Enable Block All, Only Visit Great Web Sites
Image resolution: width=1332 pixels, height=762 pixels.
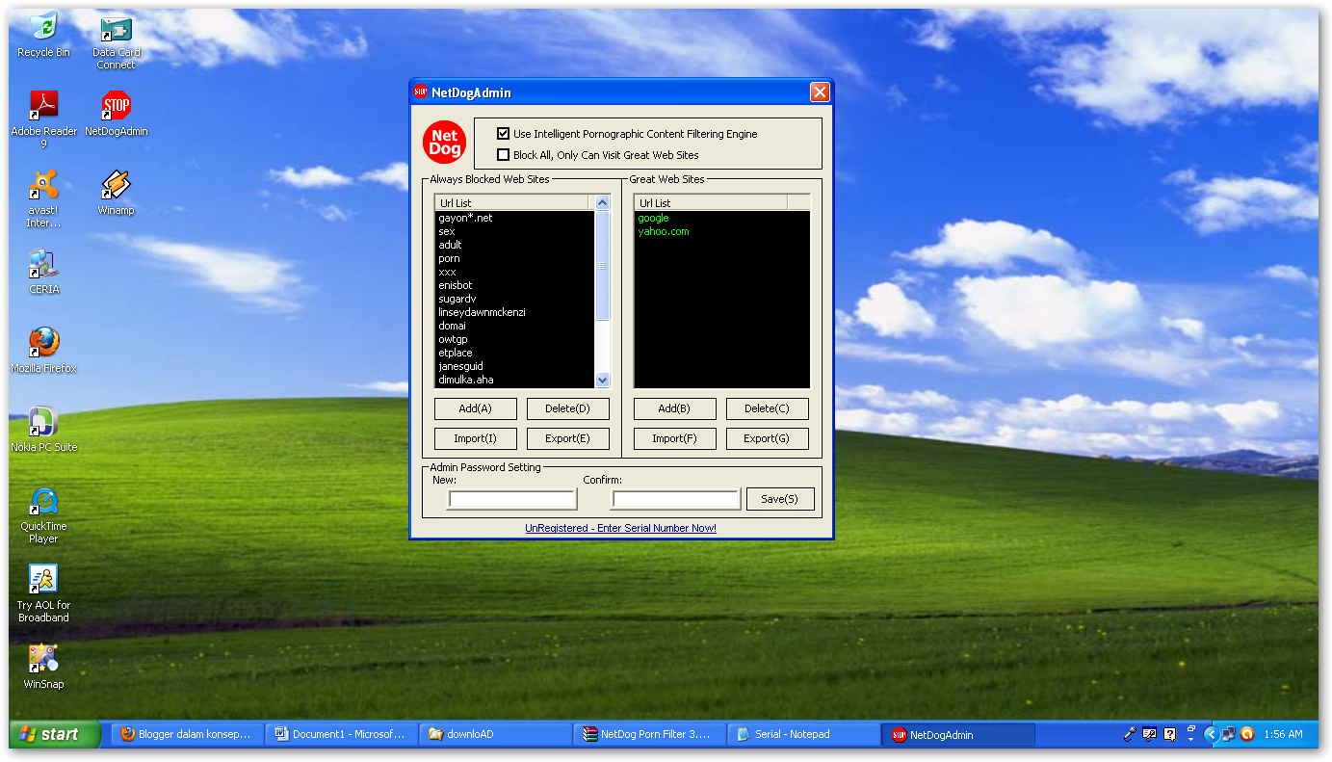[x=503, y=155]
